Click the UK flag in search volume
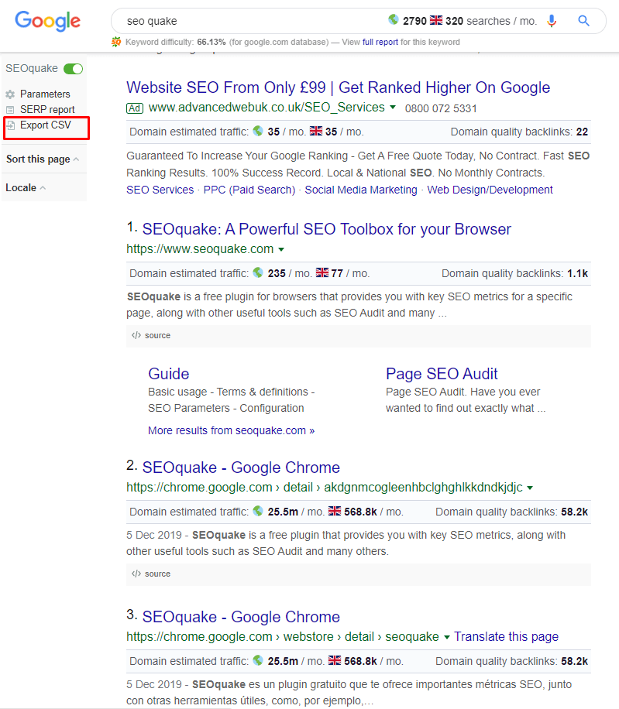Image resolution: width=619 pixels, height=709 pixels. (436, 20)
